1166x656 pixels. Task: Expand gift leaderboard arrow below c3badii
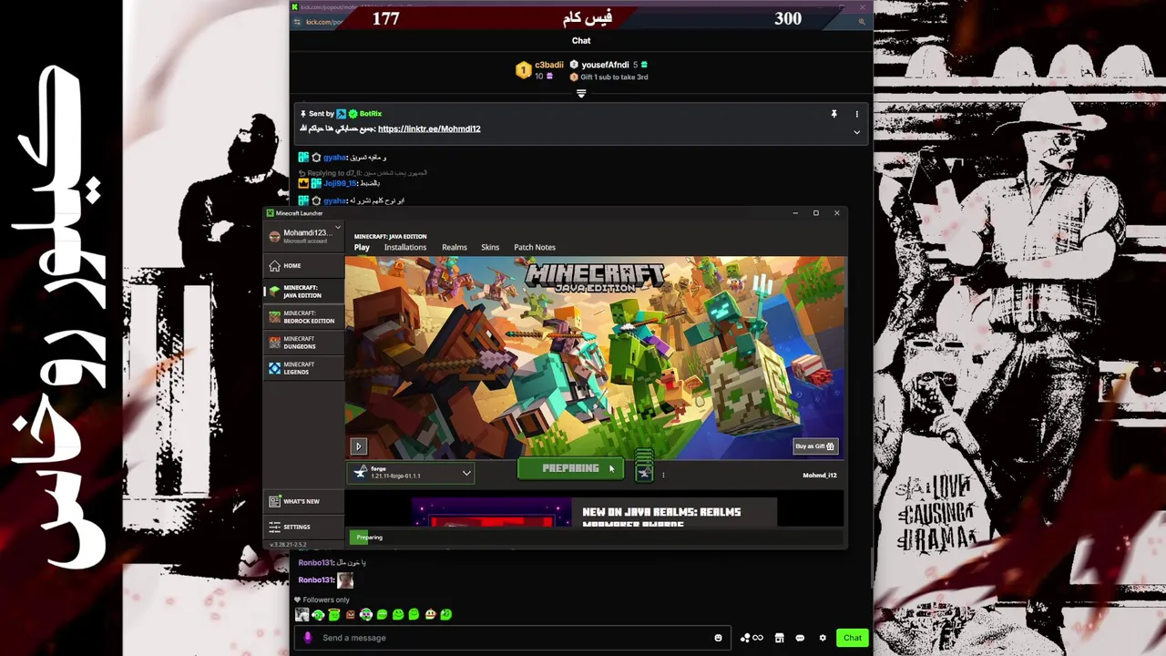click(581, 94)
